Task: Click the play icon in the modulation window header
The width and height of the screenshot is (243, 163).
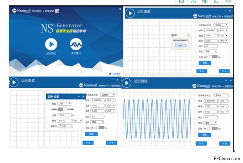Action: [14, 82]
